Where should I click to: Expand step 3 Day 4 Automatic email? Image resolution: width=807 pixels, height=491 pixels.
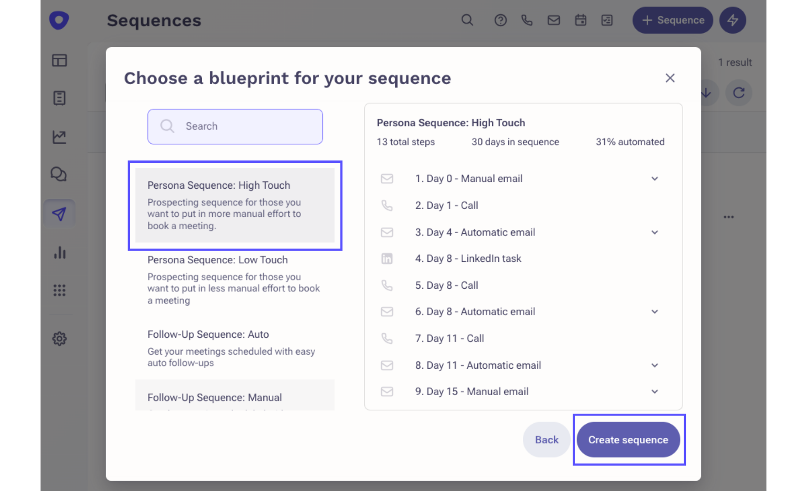click(x=654, y=232)
